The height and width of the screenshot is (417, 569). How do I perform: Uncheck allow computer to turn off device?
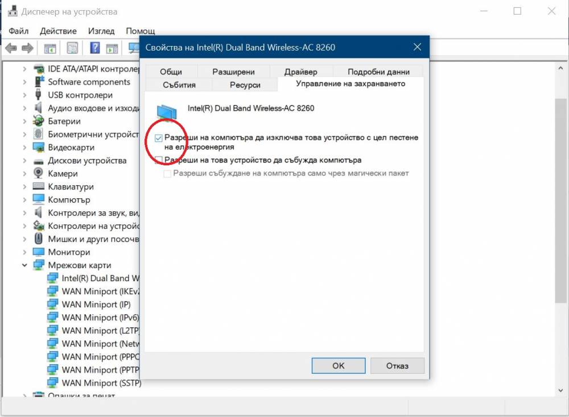(158, 138)
